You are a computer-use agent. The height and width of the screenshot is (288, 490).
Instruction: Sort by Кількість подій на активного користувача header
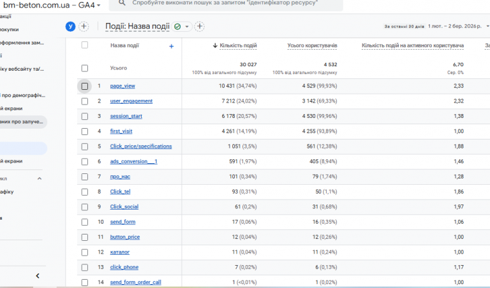click(x=413, y=45)
